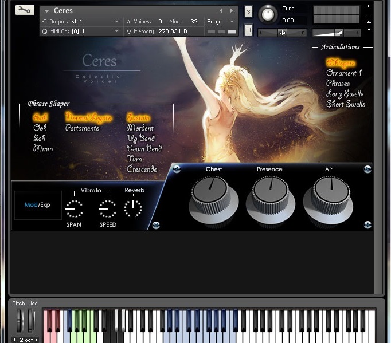Choose Portamento mode
Viewport: 391px width, 343px height.
tap(83, 128)
